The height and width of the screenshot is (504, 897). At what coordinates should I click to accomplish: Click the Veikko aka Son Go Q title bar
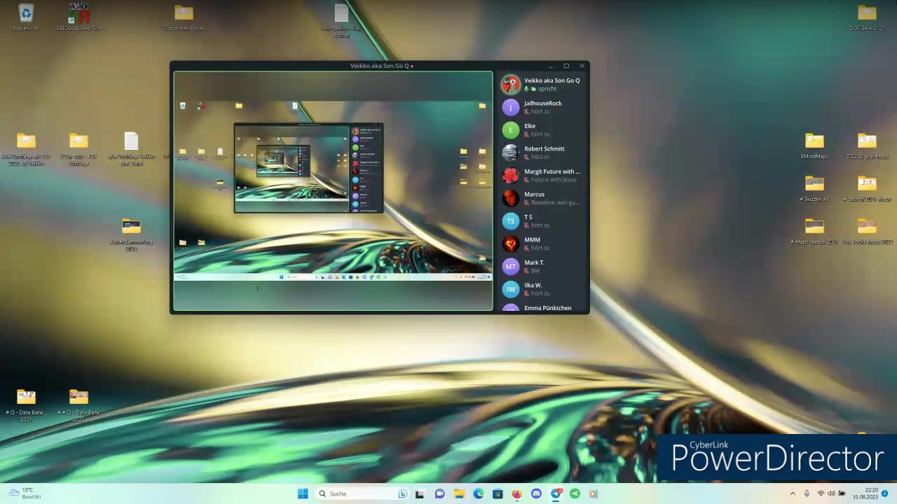(380, 66)
